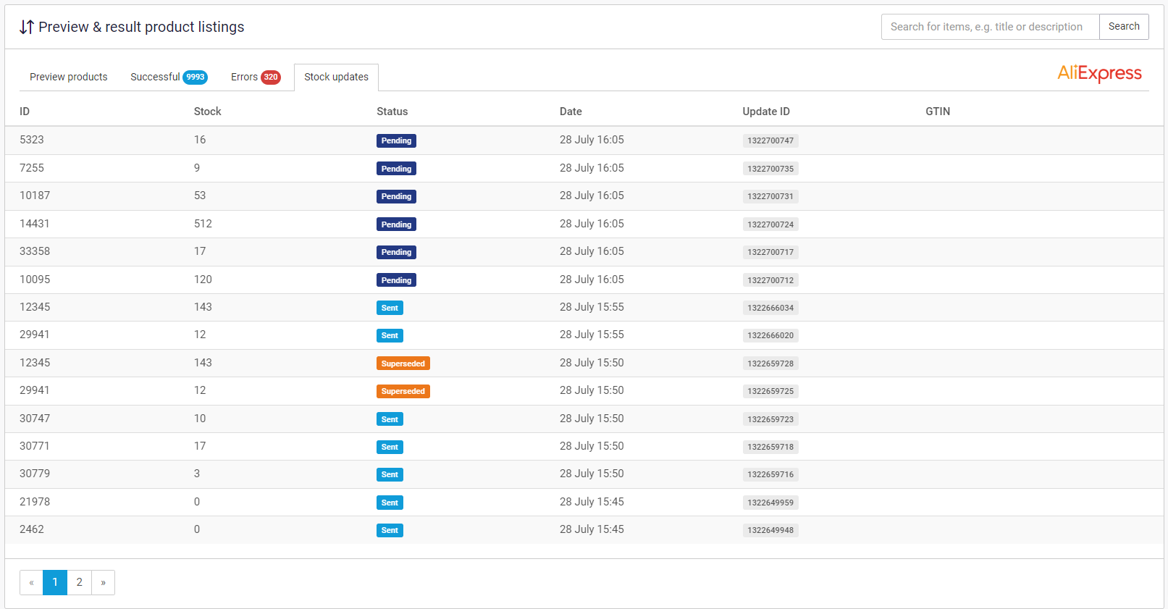Click the Sent badge for ID 2462

click(390, 530)
